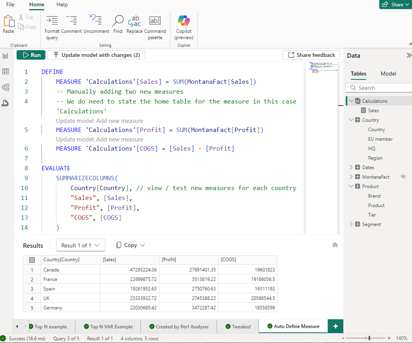Run the DAX query
The height and width of the screenshot is (343, 412).
coord(31,55)
